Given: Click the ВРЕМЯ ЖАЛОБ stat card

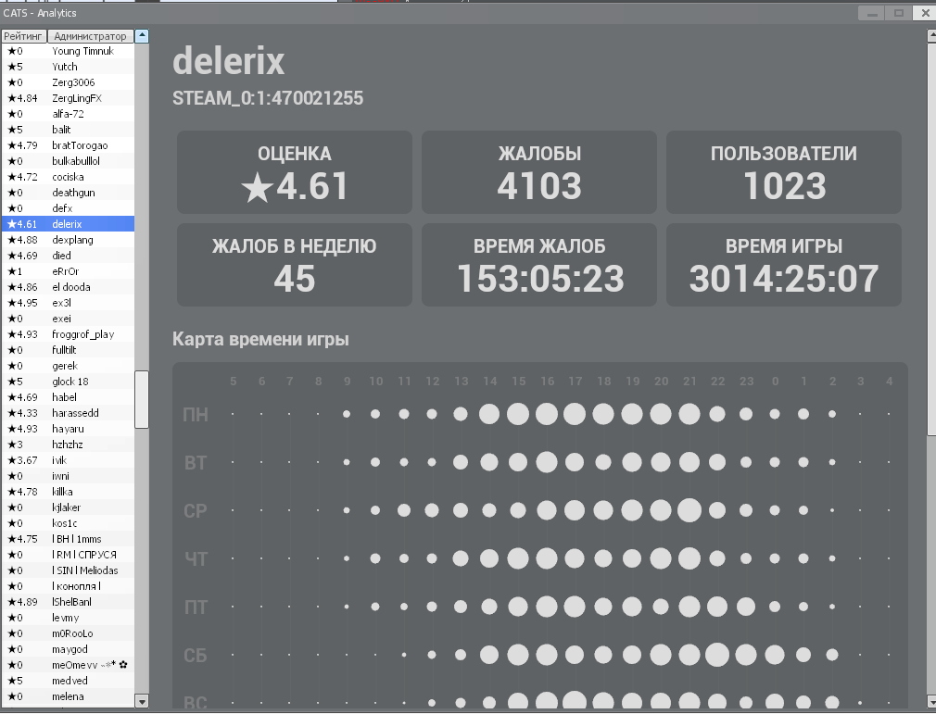Looking at the screenshot, I should click(x=538, y=265).
